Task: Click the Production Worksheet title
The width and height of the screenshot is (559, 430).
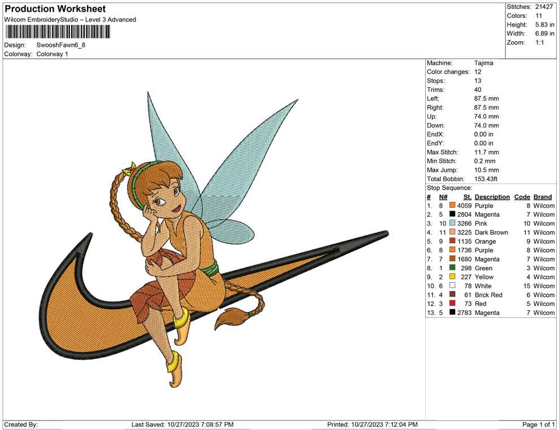Action: tap(55, 9)
